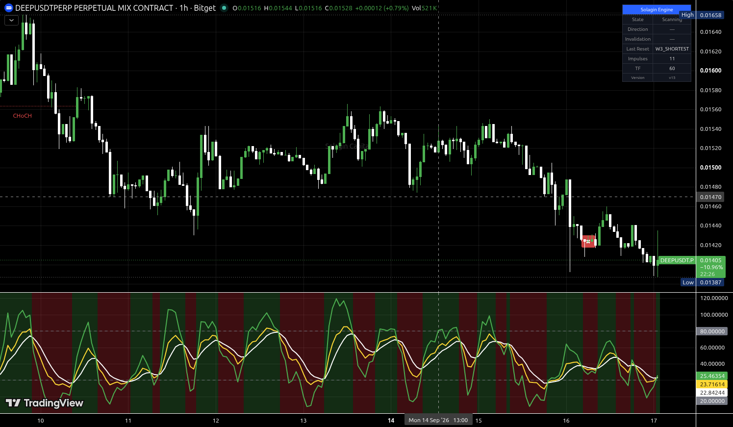The image size is (733, 427).
Task: Select the State row label
Action: click(638, 20)
